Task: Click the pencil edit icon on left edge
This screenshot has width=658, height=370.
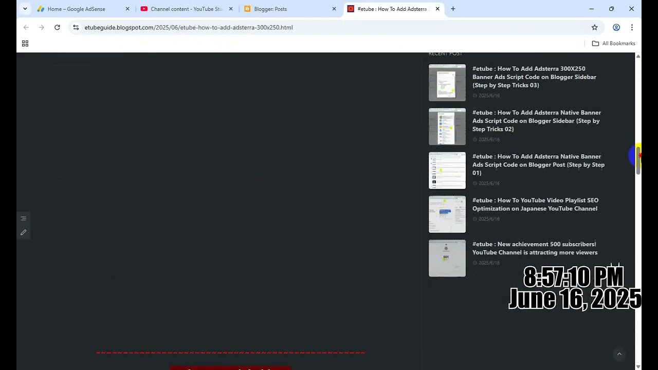Action: click(23, 233)
